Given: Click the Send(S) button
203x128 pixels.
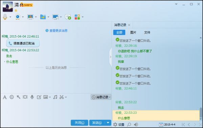Looking at the screenshot, I should tap(97, 123).
